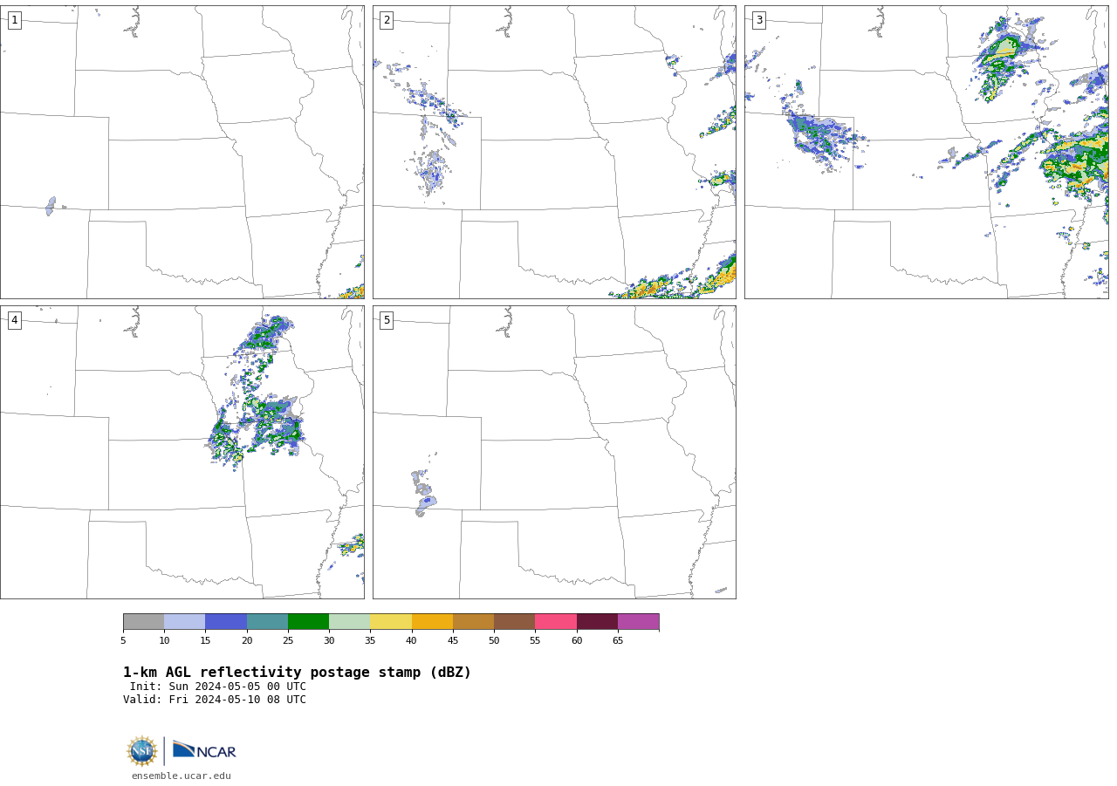Click the reflectivity postage stamp title
The width and height of the screenshot is (1117, 786).
[x=297, y=673]
